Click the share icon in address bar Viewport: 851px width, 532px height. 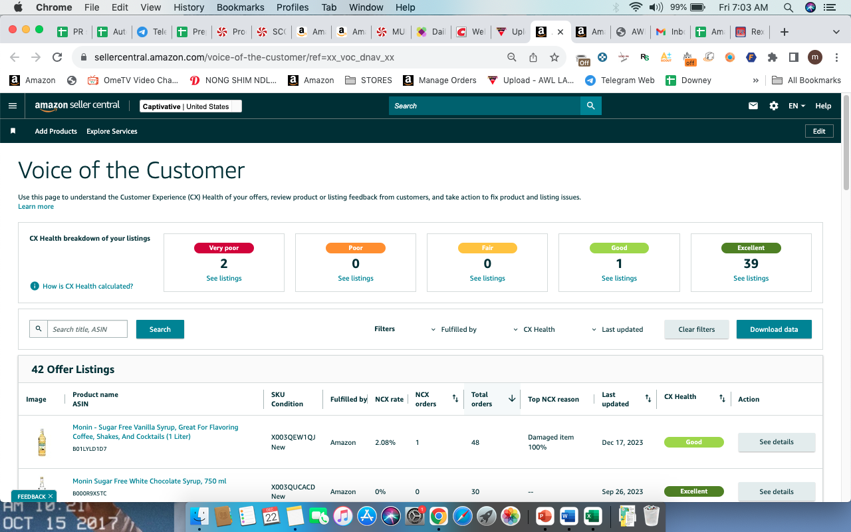pyautogui.click(x=533, y=57)
